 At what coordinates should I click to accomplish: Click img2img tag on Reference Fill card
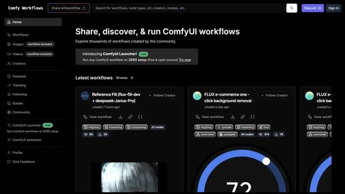[x=92, y=127]
